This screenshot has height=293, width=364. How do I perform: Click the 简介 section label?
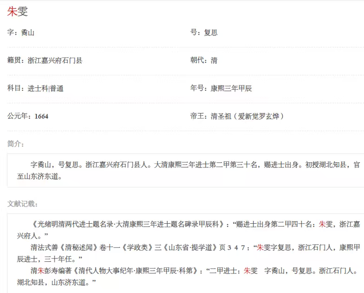(16, 143)
